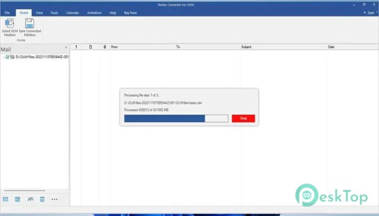
Task: Minimize the Stellar Converter window
Action: pyautogui.click(x=354, y=5)
